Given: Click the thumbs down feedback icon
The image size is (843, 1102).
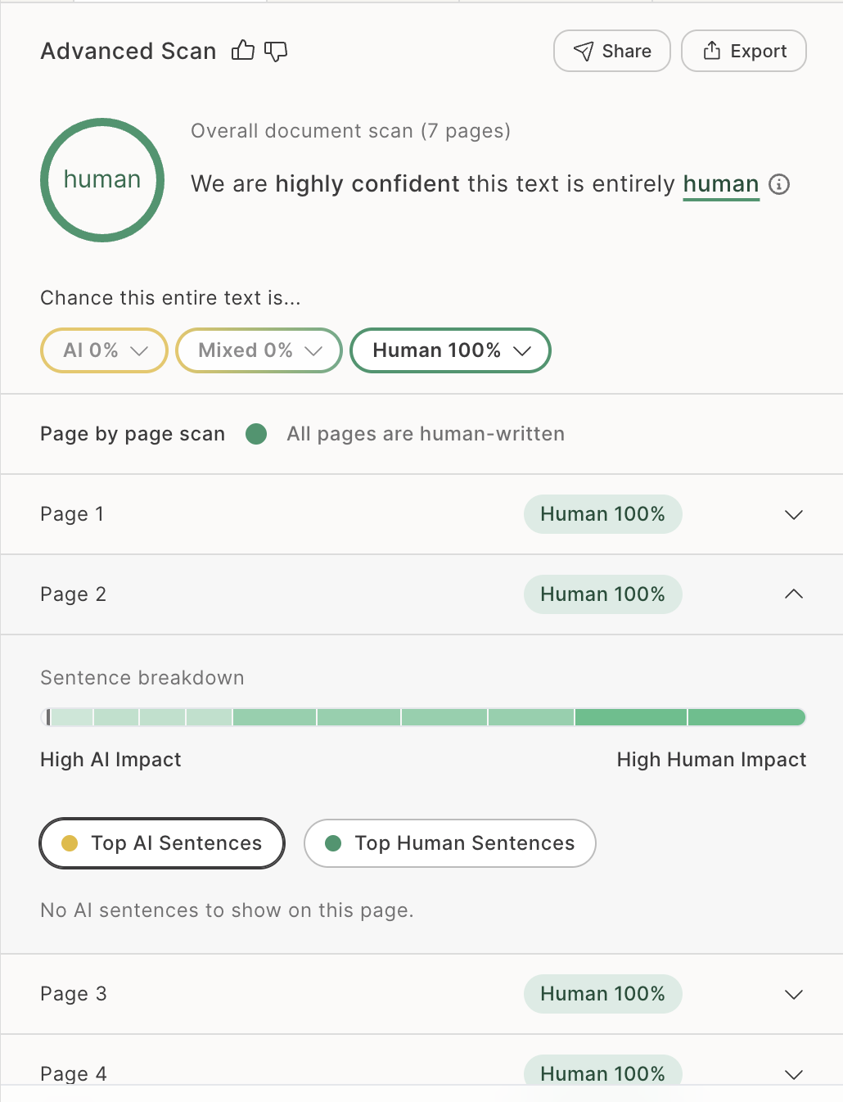Looking at the screenshot, I should click(276, 52).
